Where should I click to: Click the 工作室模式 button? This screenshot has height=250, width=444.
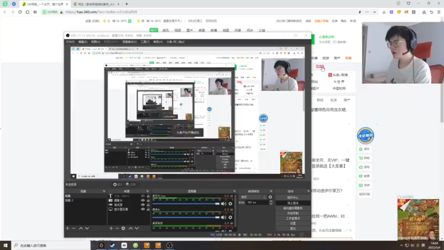[293, 218]
